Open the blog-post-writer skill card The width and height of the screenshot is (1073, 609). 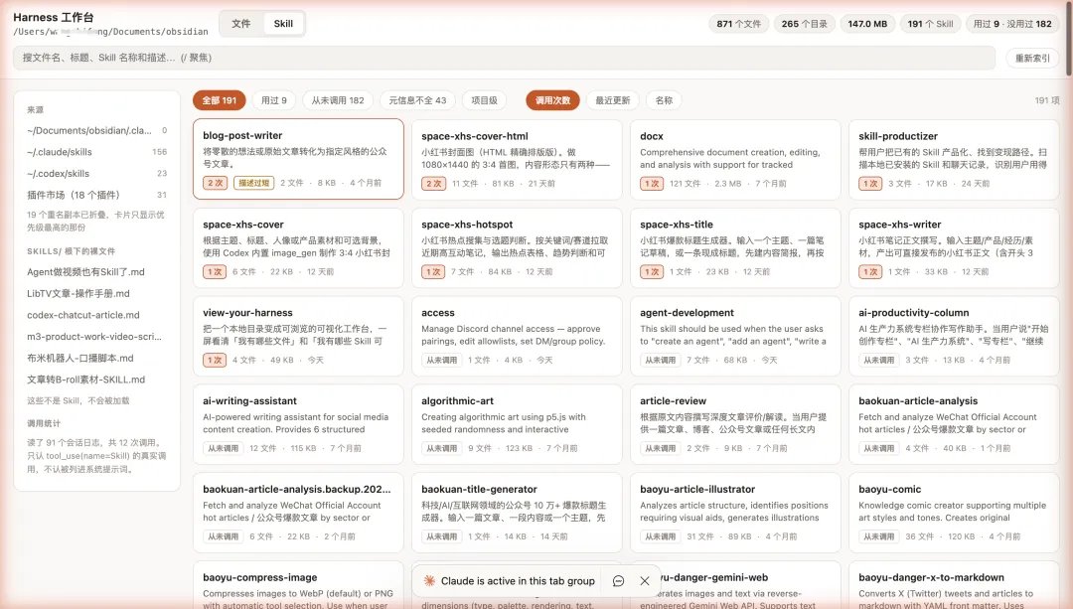(298, 159)
